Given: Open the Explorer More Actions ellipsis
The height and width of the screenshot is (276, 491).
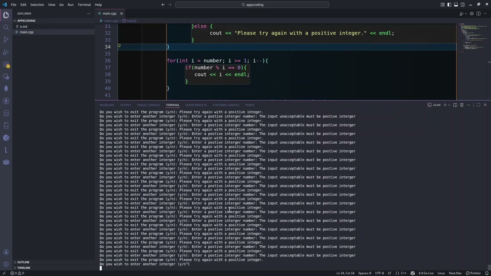Looking at the screenshot, I should 89,13.
